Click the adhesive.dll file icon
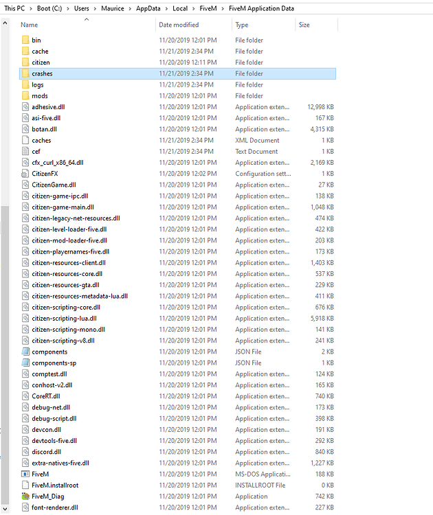This screenshot has height=515, width=433. pyautogui.click(x=25, y=107)
